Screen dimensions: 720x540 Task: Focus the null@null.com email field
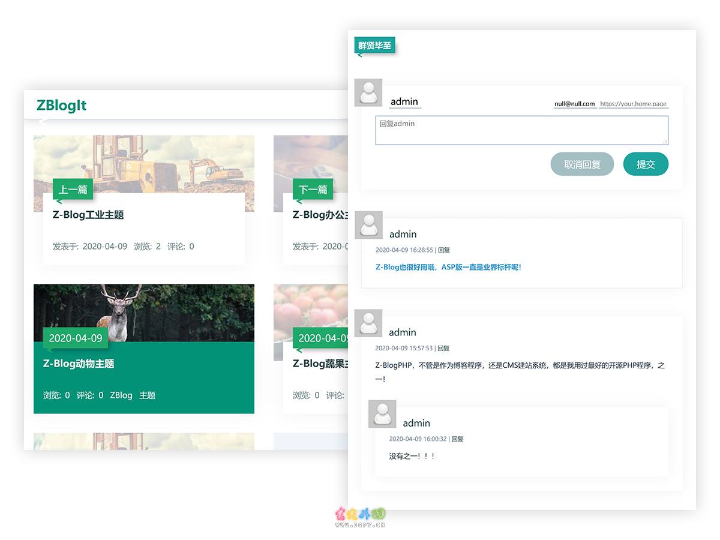tap(575, 104)
